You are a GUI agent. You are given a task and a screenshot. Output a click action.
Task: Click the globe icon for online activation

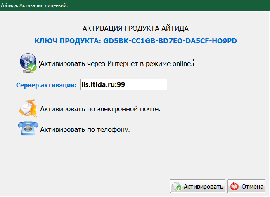tap(28, 63)
